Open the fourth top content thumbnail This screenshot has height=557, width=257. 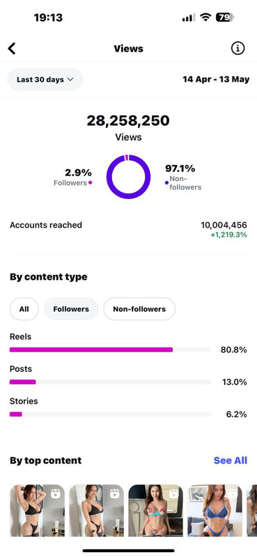tap(215, 510)
